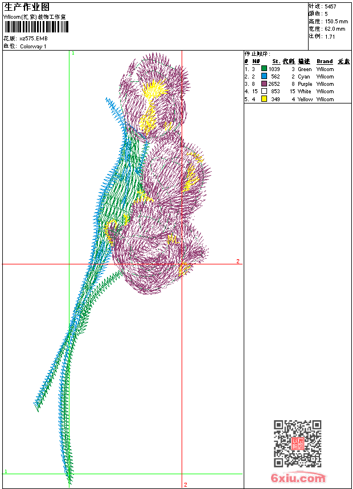Select the design file name 'xz575.EMB'
Screen dimensions: 353x489
[34, 39]
